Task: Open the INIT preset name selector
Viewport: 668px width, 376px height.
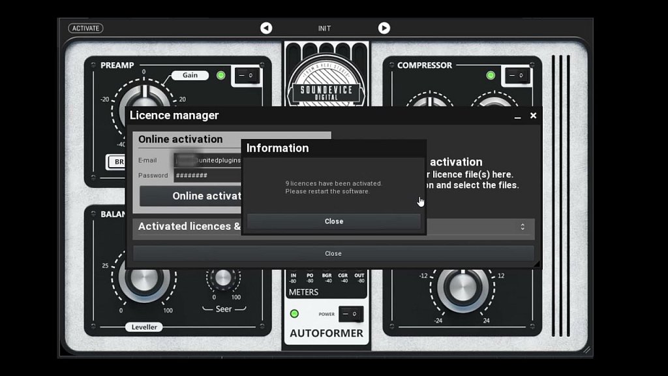Action: tap(324, 28)
